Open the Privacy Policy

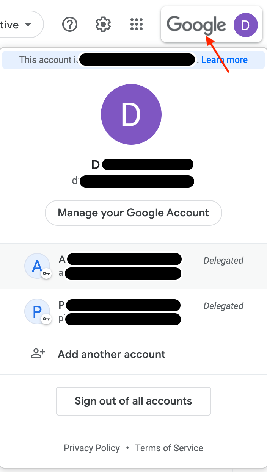pyautogui.click(x=91, y=448)
